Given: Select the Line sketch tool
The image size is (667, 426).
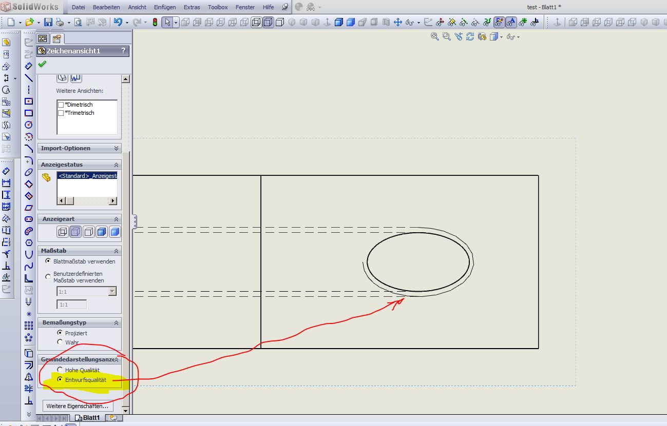Looking at the screenshot, I should [29, 78].
